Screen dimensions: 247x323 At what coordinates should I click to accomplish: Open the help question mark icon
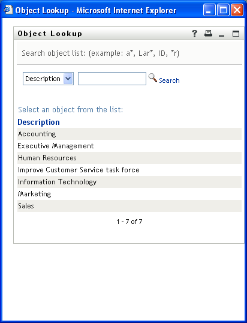[195, 34]
